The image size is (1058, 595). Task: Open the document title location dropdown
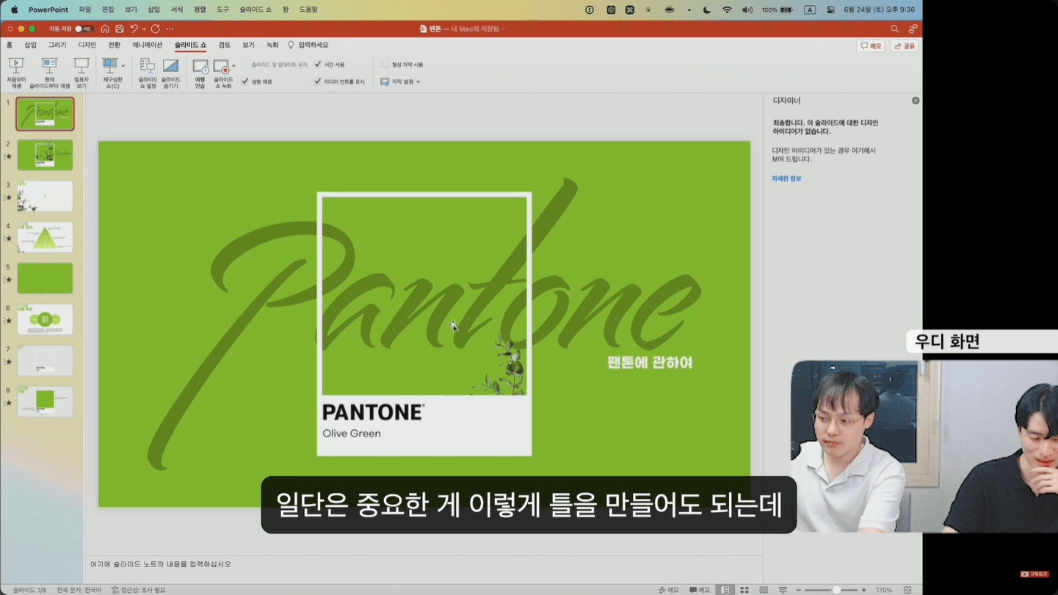point(503,29)
